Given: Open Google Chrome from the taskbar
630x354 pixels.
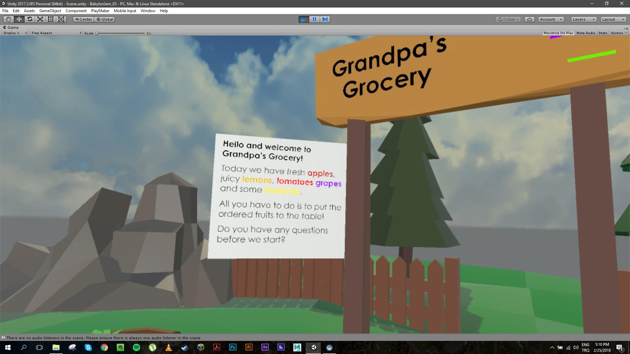Looking at the screenshot, I should tap(104, 347).
